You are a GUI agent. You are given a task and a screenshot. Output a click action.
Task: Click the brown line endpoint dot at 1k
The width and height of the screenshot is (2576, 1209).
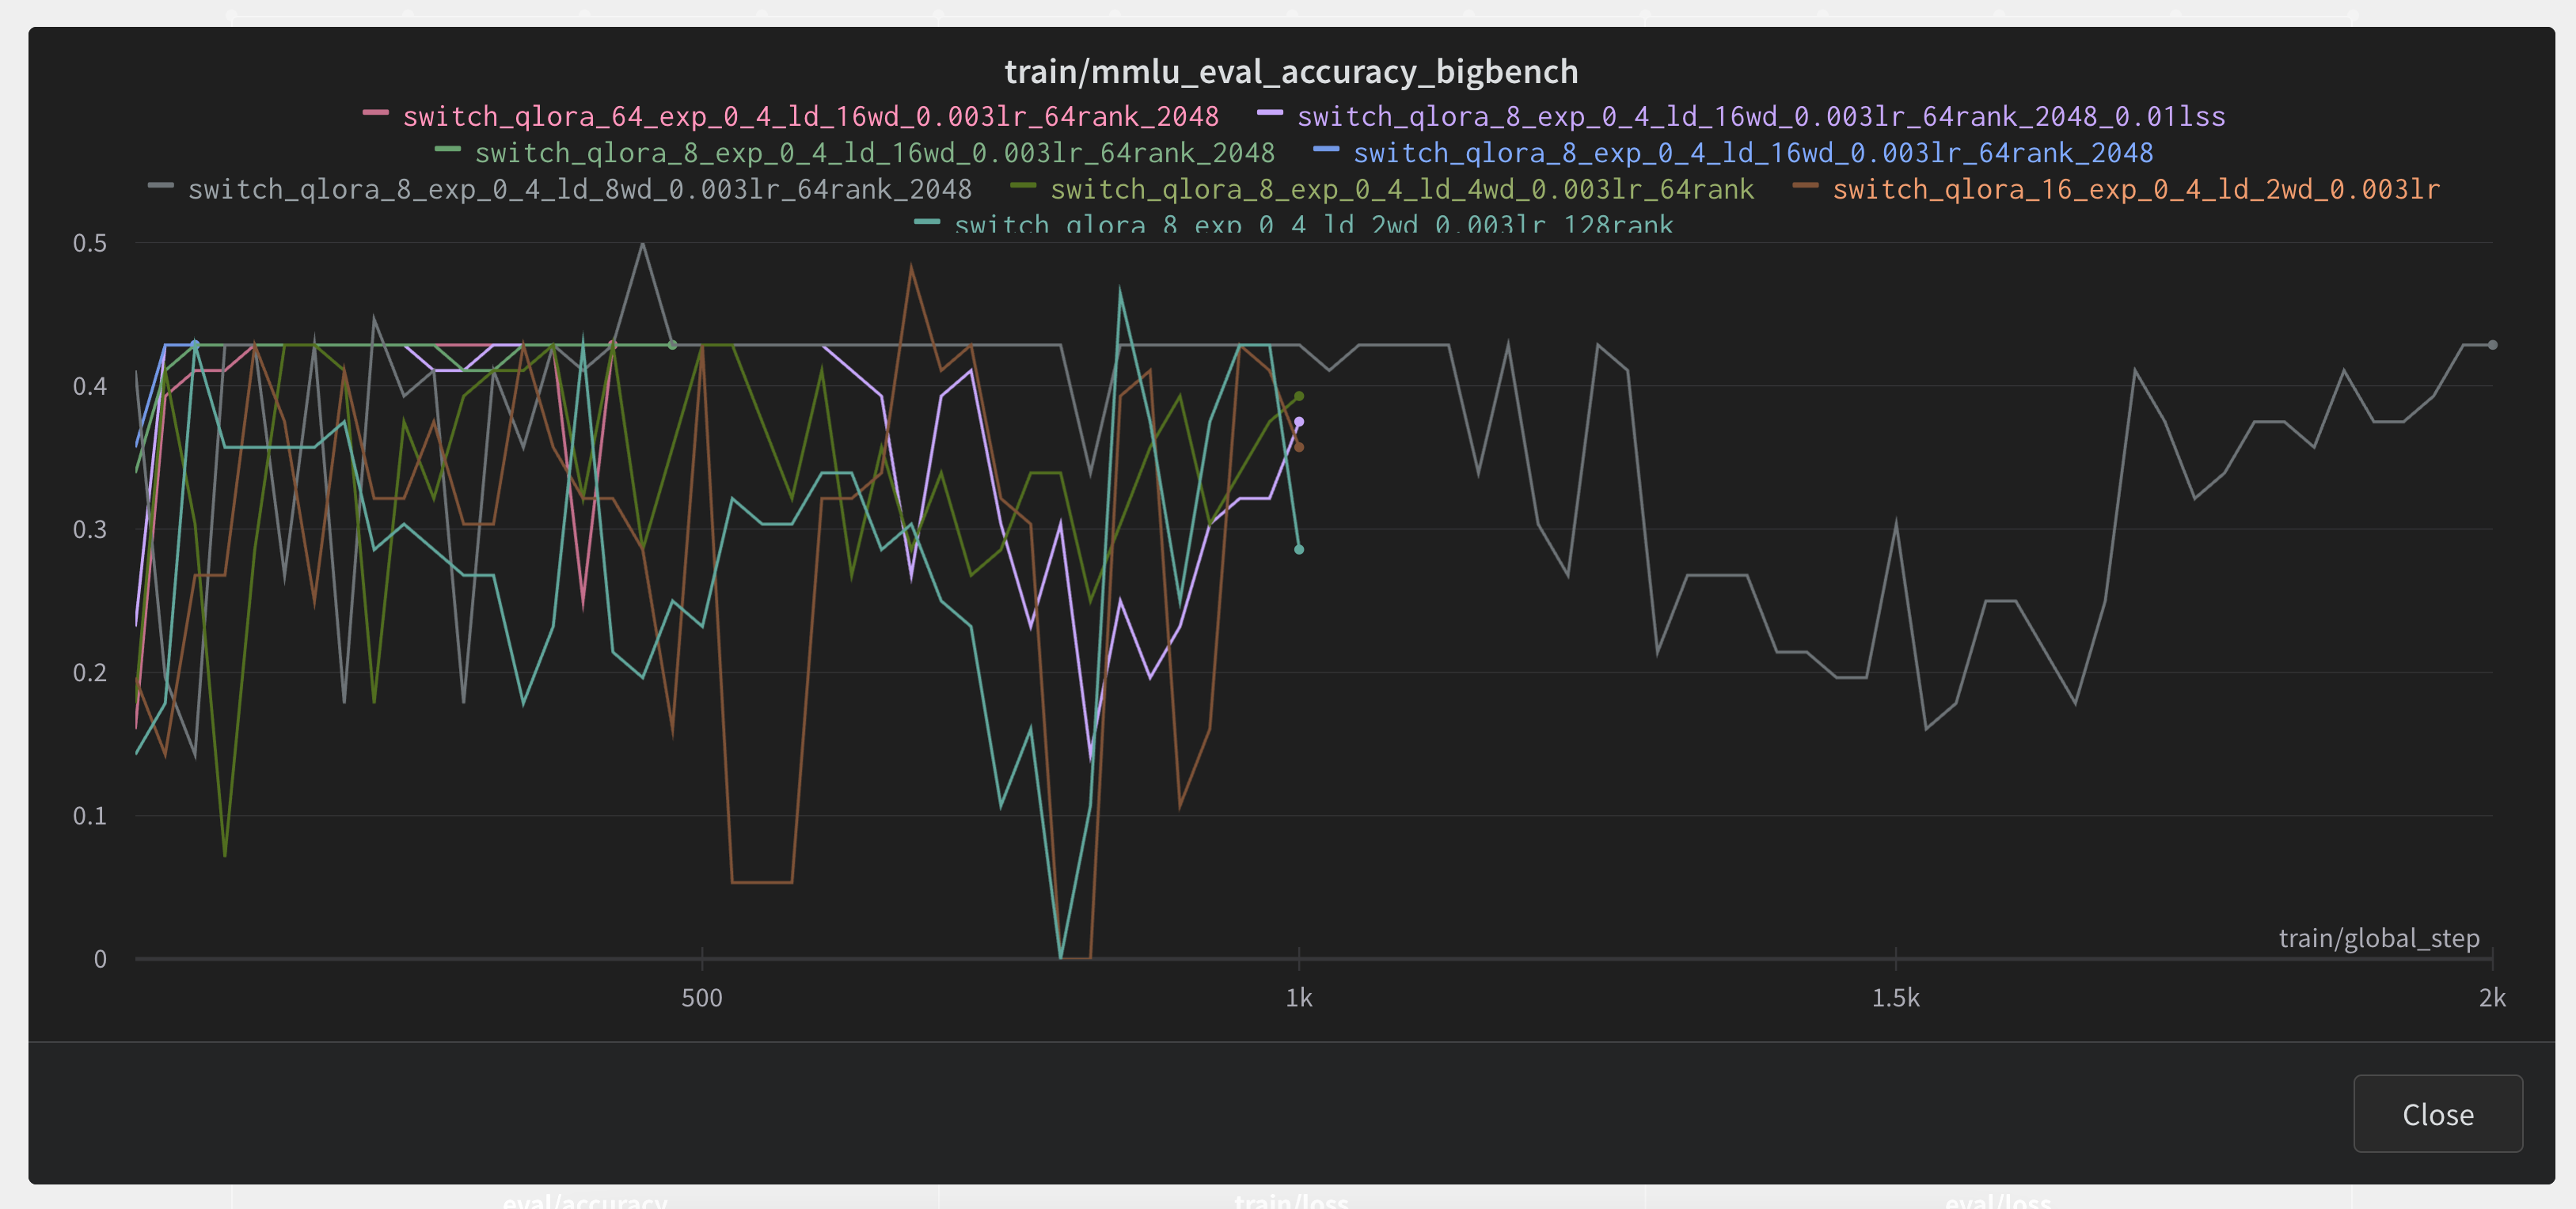[x=1299, y=446]
